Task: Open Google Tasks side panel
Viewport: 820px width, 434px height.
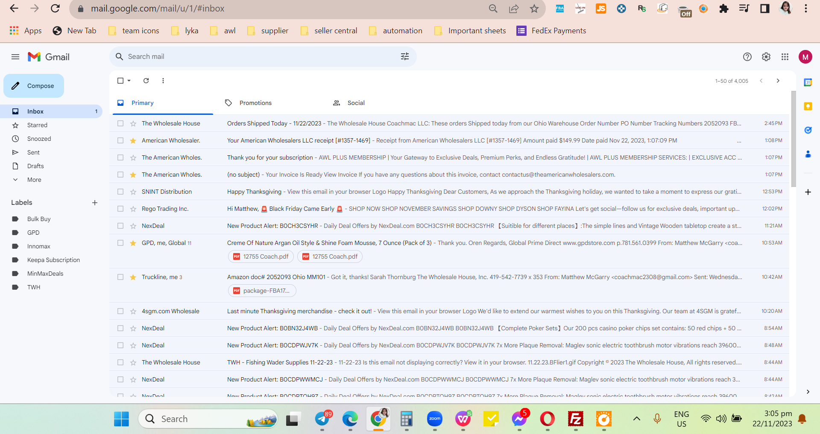Action: tap(808, 130)
